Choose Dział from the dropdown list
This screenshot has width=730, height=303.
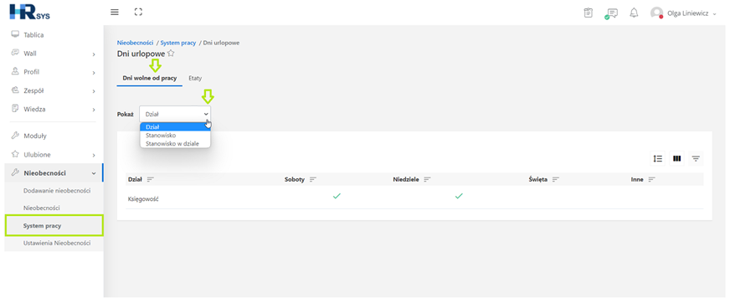(176, 127)
